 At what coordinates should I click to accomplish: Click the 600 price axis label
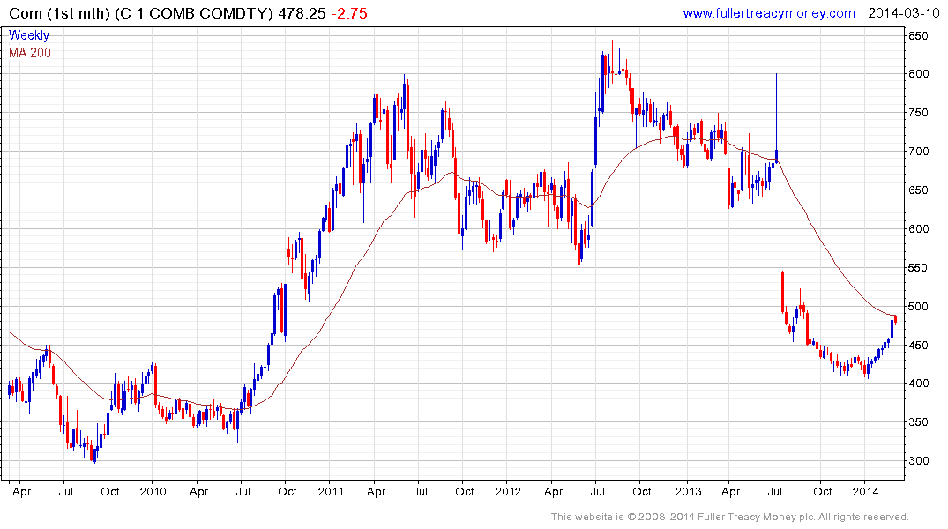point(918,228)
